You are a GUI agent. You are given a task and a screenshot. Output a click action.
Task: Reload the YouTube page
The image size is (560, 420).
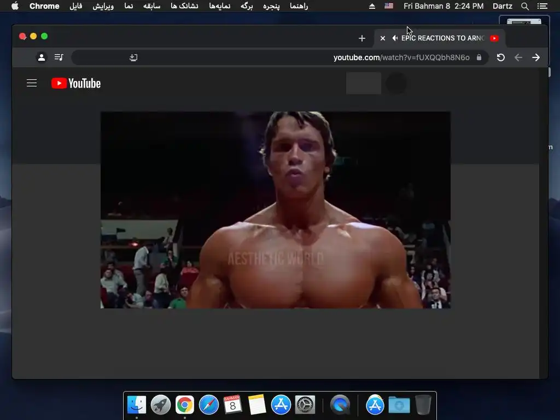(x=501, y=57)
